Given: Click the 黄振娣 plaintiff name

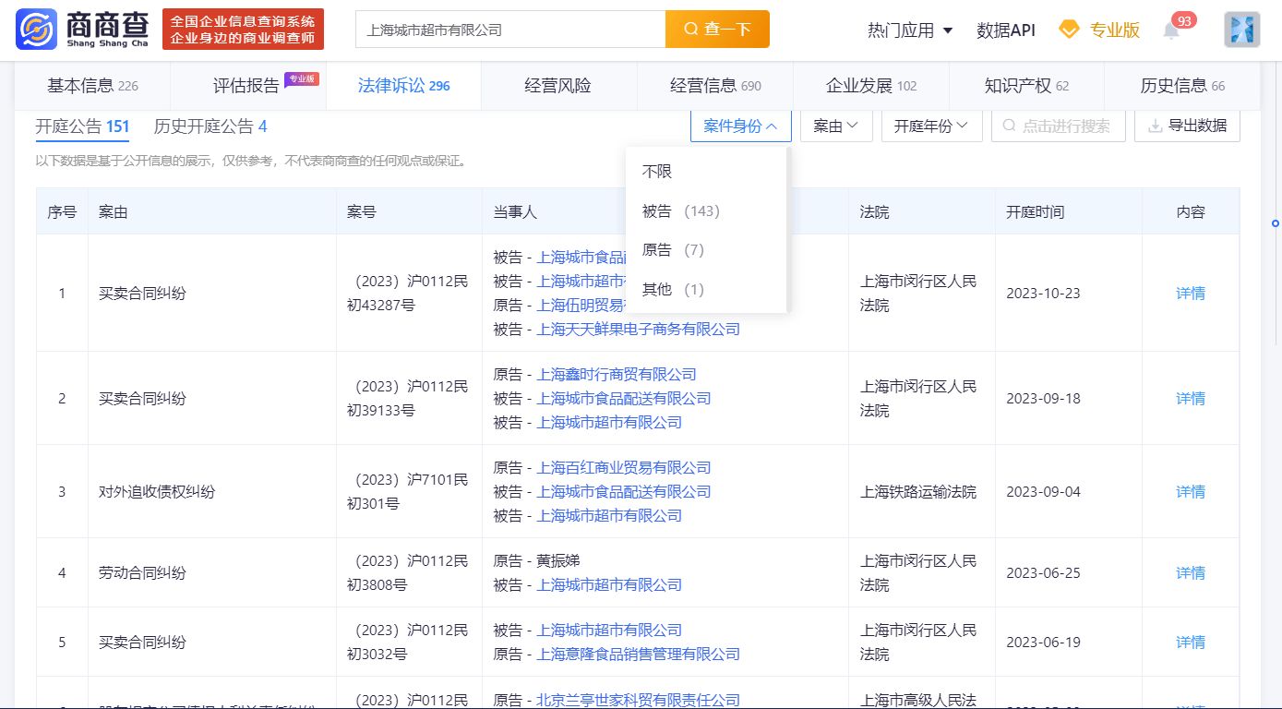Looking at the screenshot, I should click(558, 561).
